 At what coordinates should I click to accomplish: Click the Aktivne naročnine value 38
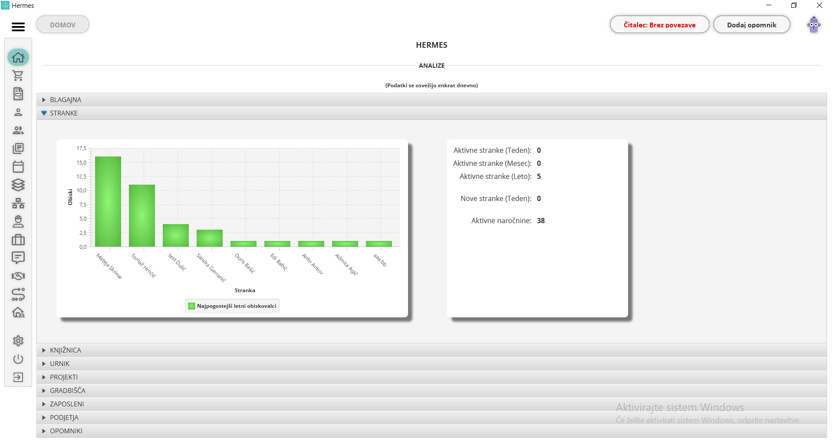coord(541,221)
